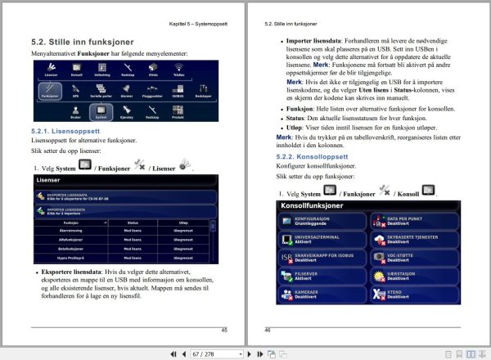Click the Kjøretøy icon
This screenshot has width=491, height=360.
(127, 112)
